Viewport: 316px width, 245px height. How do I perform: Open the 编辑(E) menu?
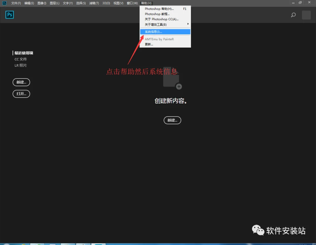(x=29, y=3)
